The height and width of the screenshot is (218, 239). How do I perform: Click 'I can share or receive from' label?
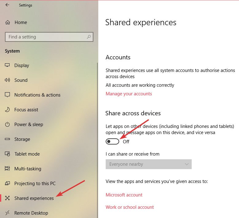[132, 154]
